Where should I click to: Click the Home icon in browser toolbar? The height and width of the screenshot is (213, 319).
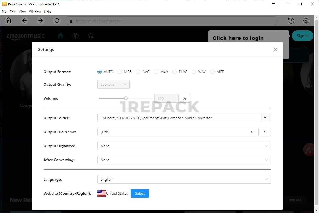8,21
